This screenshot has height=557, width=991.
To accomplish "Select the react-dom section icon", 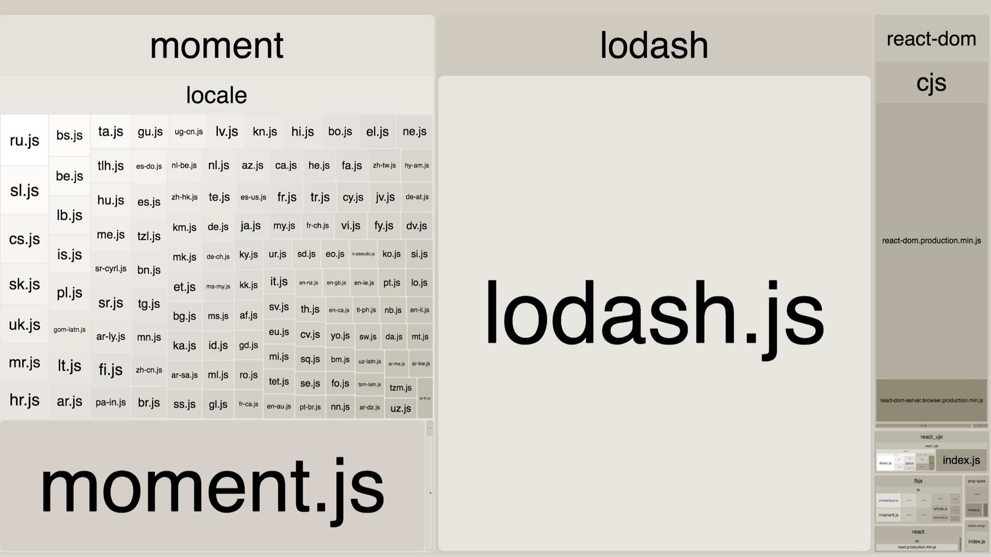I will coord(931,37).
